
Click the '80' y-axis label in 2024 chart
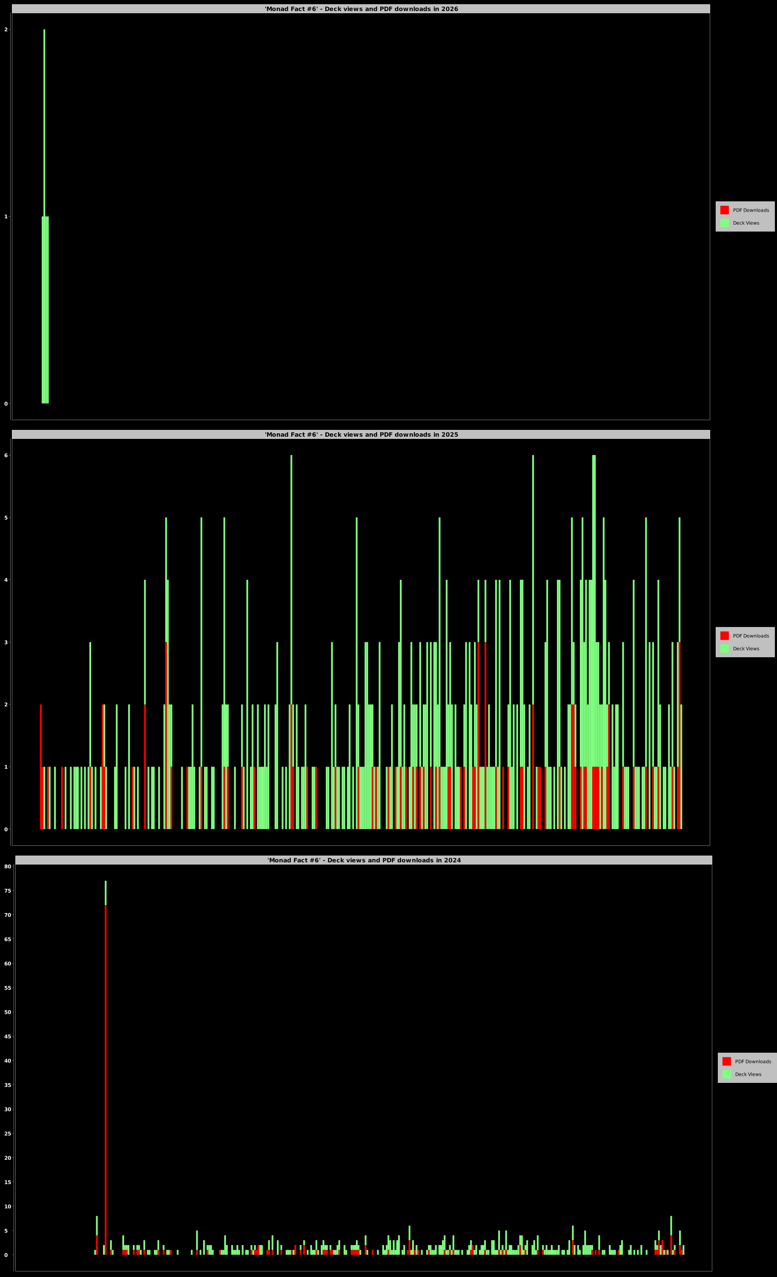tap(8, 866)
